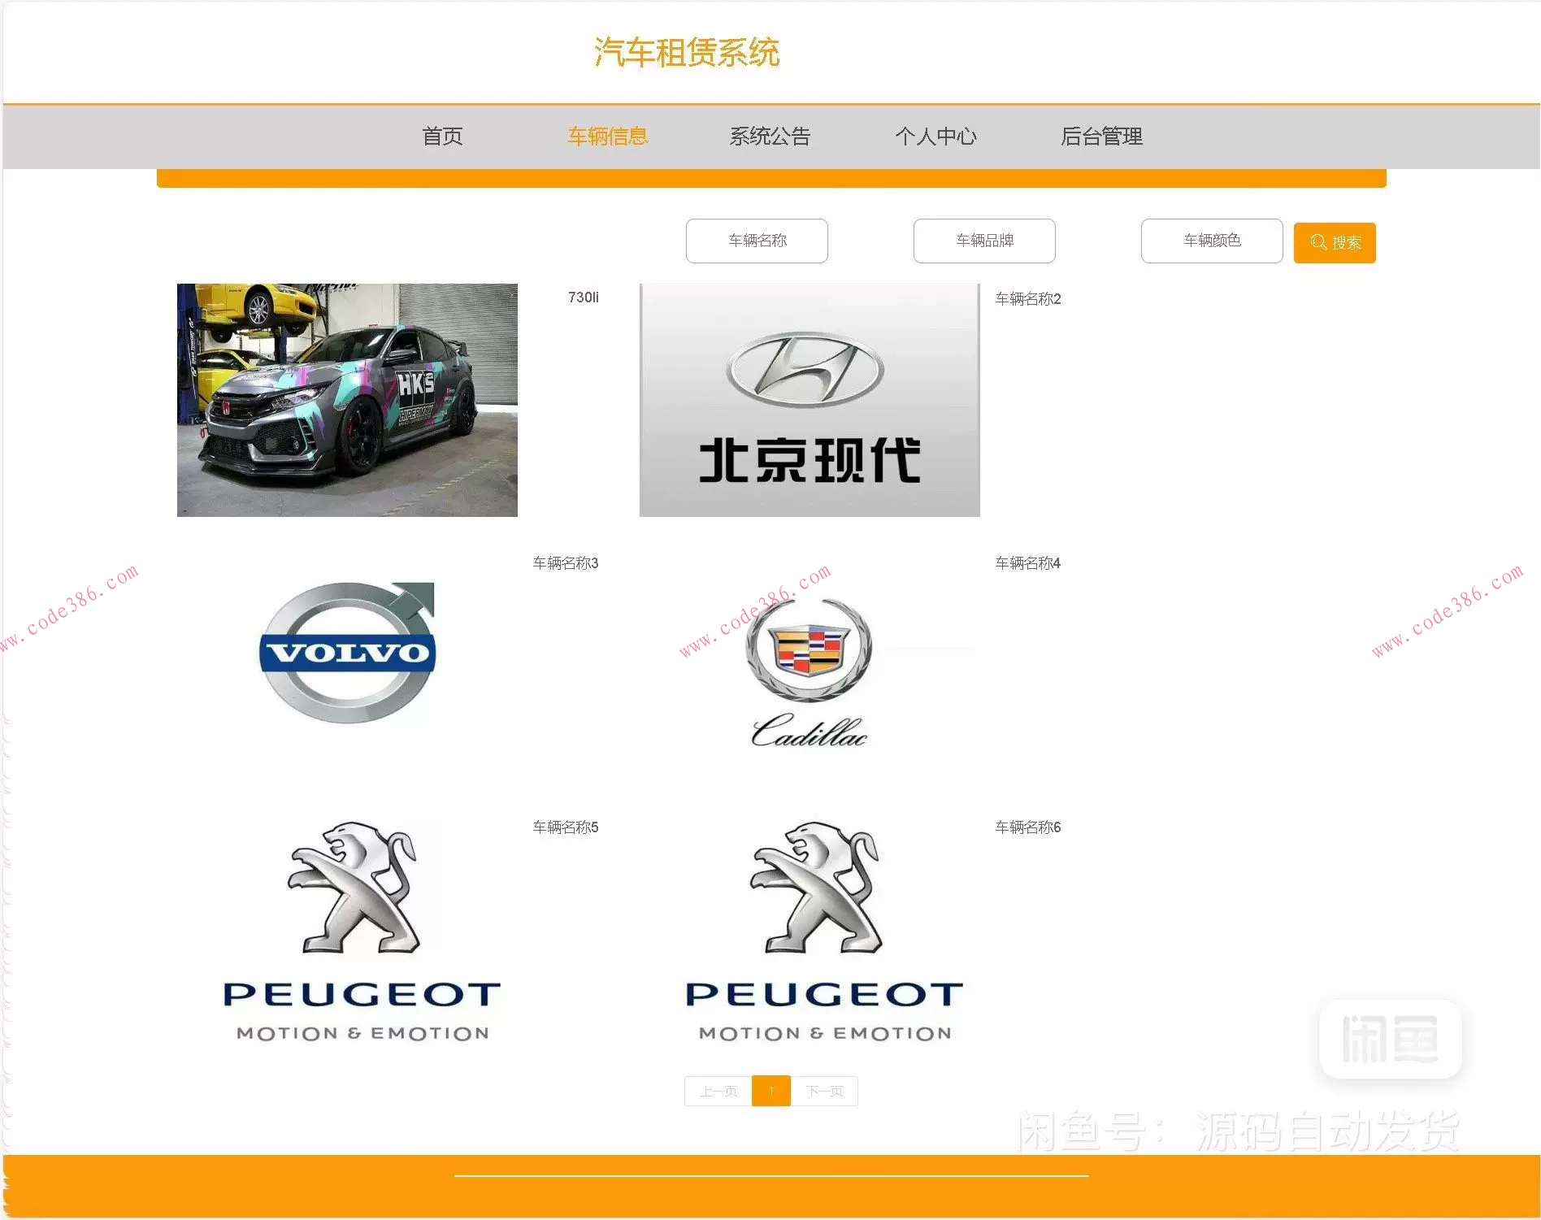This screenshot has width=1541, height=1220.
Task: Select page 1 in pagination
Action: pos(770,1091)
